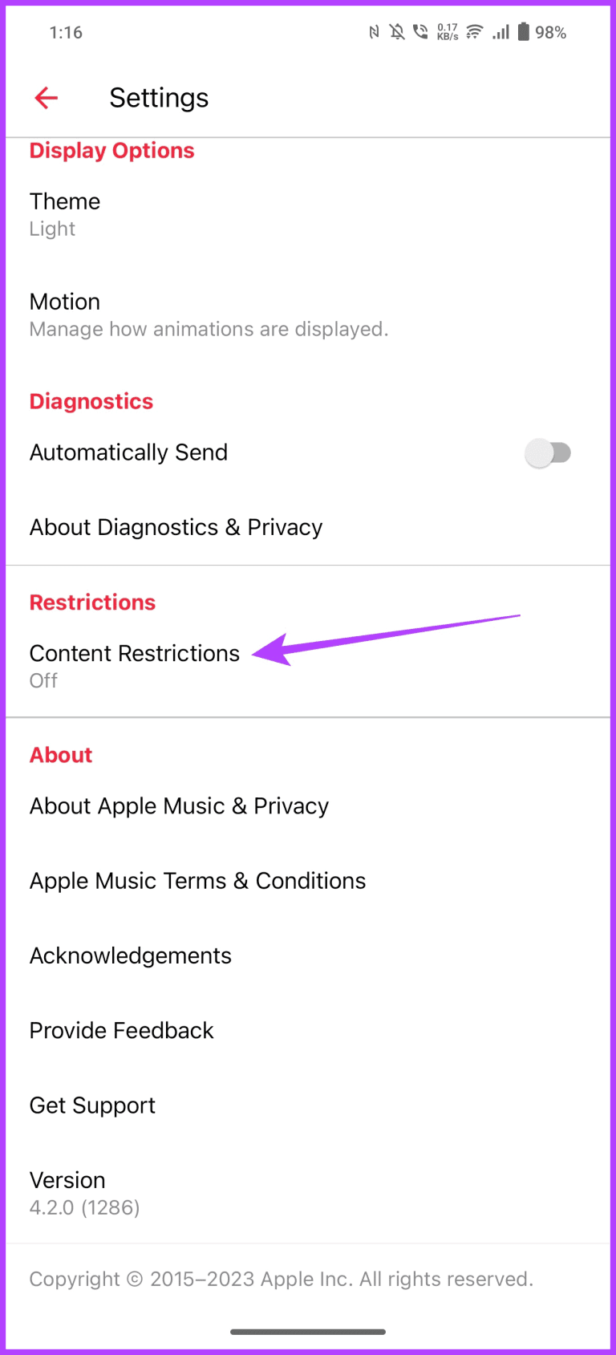Open the Get Support option

pyautogui.click(x=92, y=1105)
